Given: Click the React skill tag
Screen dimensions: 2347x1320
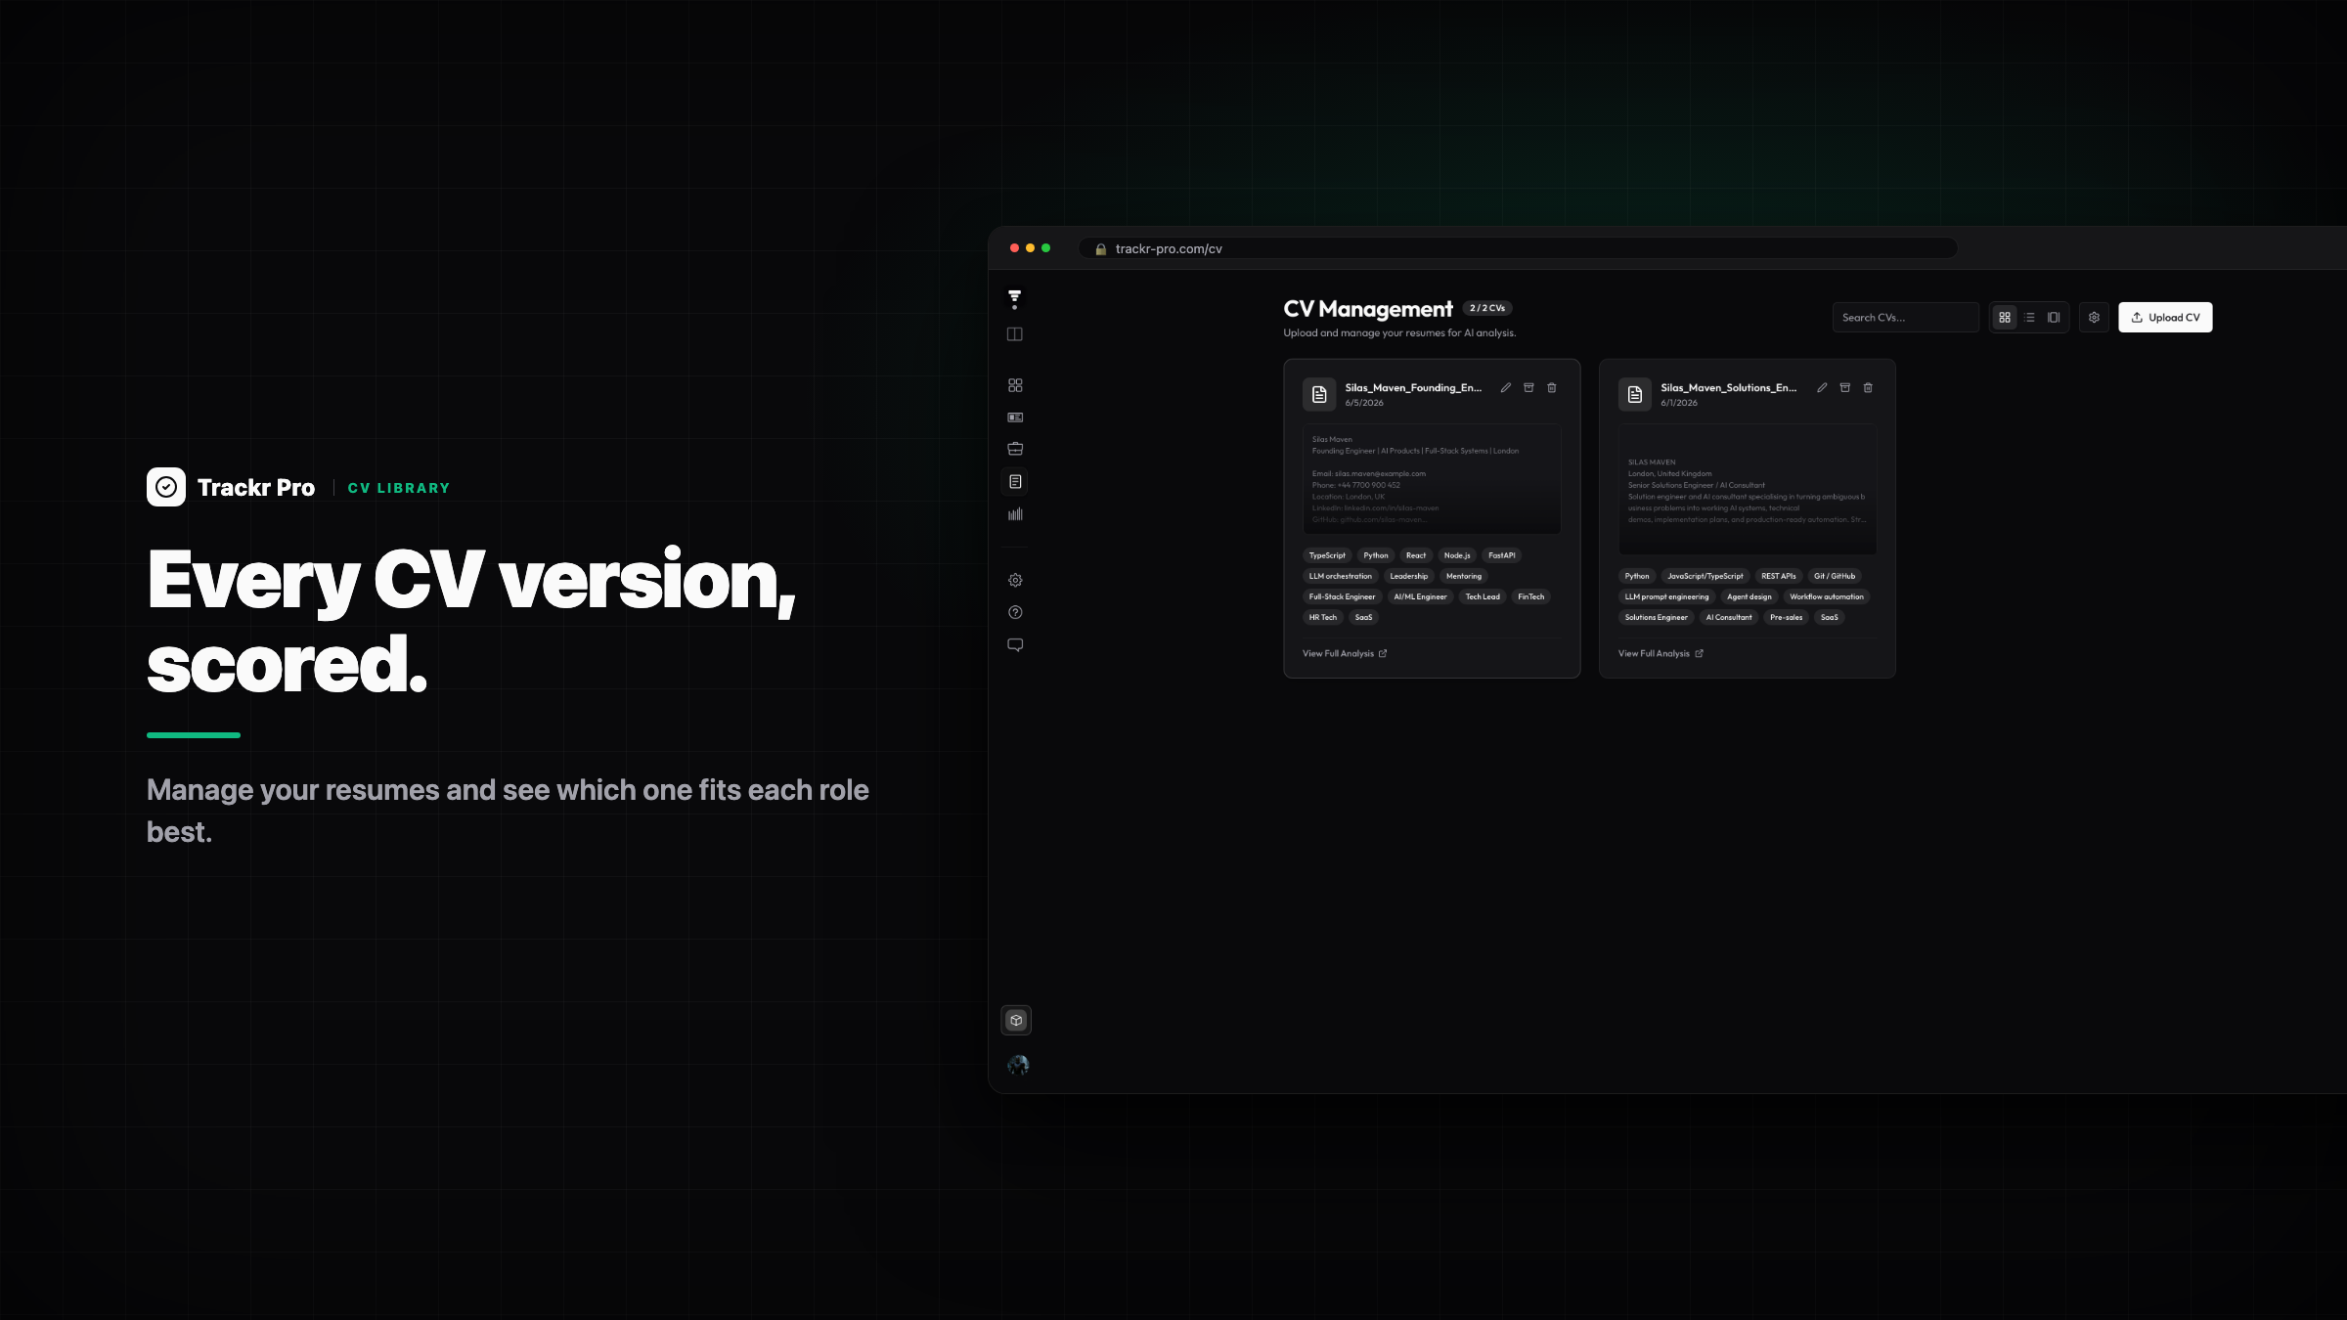Looking at the screenshot, I should 1416,555.
